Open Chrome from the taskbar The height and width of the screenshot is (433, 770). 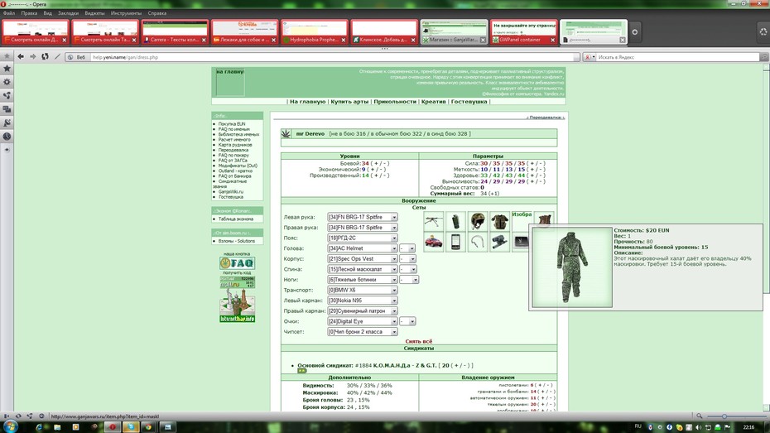(x=148, y=427)
